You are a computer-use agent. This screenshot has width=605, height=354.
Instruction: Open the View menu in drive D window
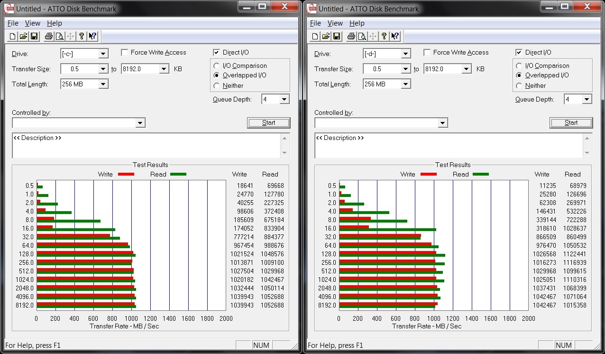pyautogui.click(x=335, y=23)
